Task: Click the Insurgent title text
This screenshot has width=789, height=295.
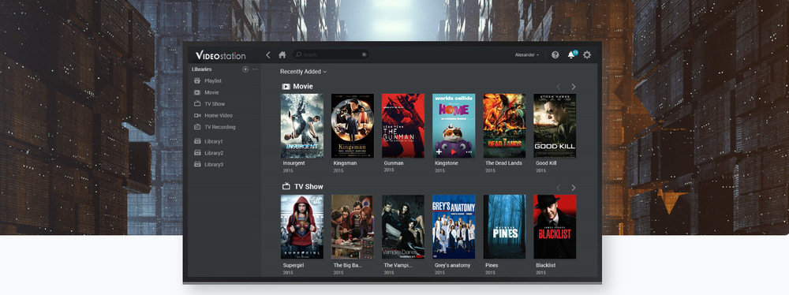Action: (294, 163)
